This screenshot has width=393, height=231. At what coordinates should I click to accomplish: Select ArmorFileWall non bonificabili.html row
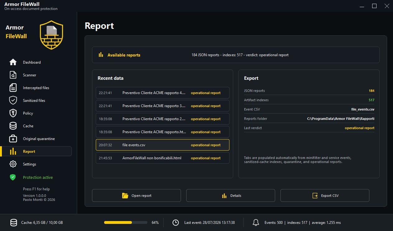(x=163, y=158)
